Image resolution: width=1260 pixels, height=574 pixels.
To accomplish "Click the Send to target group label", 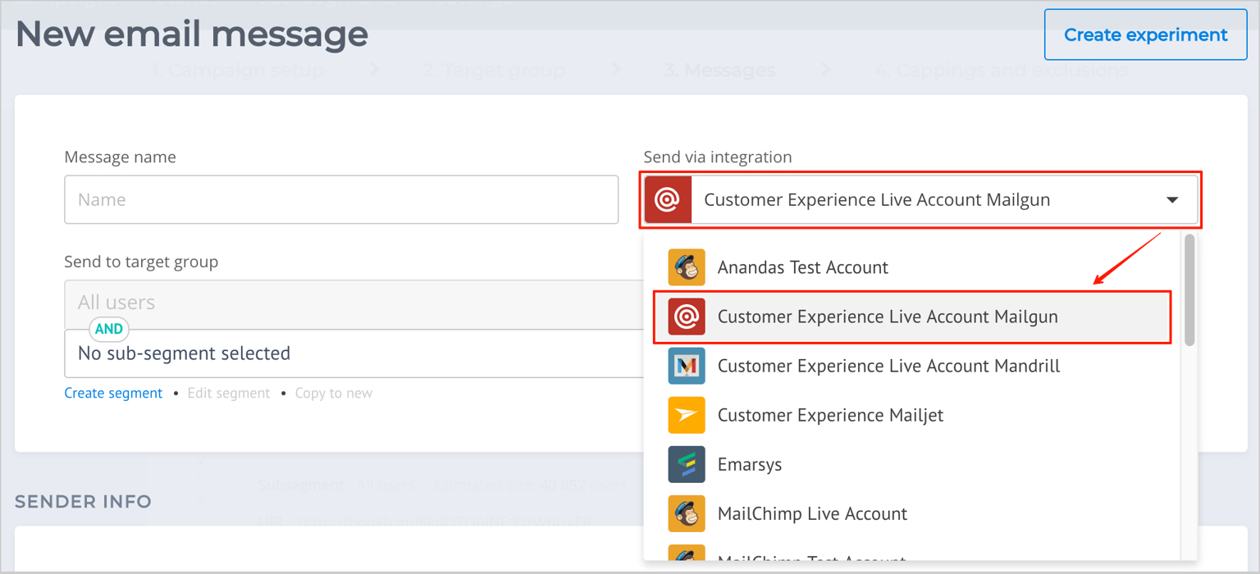I will pyautogui.click(x=141, y=262).
